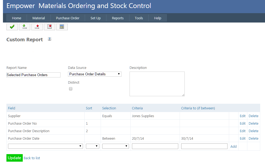The width and height of the screenshot is (265, 167).
Task: Open the new-row Field dropdown
Action: click(x=45, y=146)
